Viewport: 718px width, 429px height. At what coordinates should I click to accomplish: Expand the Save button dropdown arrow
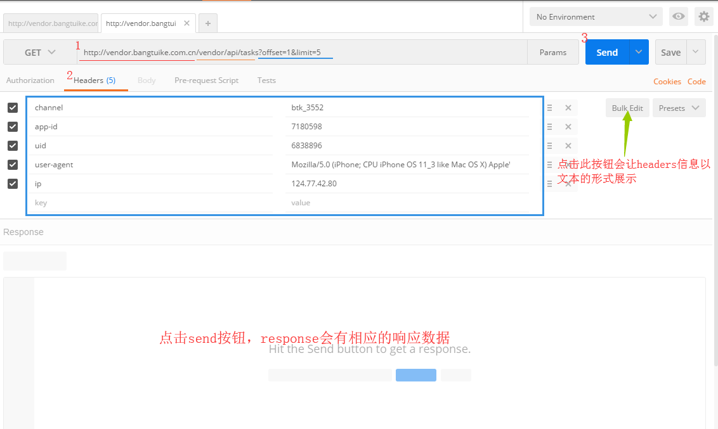tap(696, 52)
